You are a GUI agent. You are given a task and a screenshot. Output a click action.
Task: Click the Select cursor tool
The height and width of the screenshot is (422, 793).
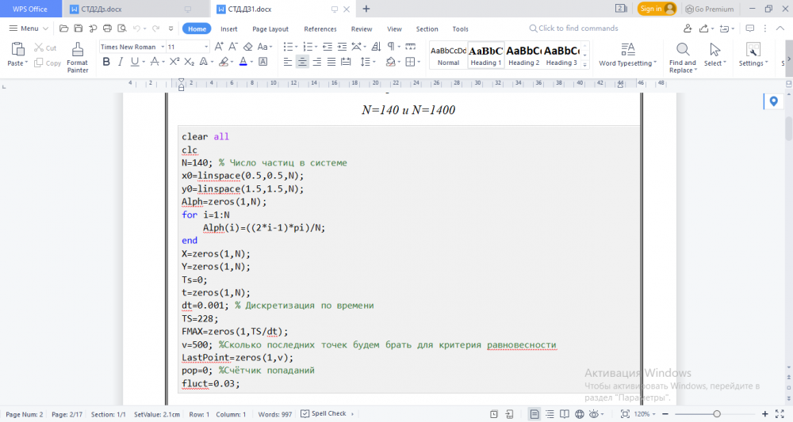point(714,55)
